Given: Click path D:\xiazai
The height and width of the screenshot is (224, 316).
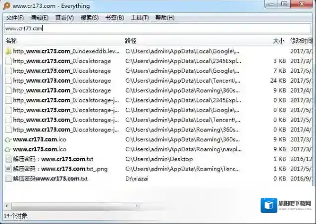Looking at the screenshot, I should click(x=137, y=179).
